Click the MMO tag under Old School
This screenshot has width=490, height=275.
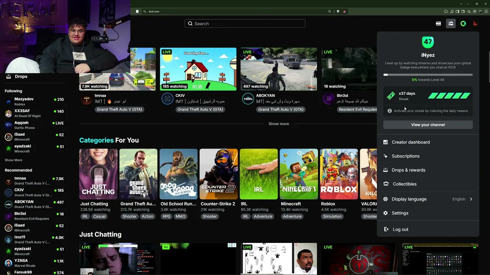pos(180,217)
